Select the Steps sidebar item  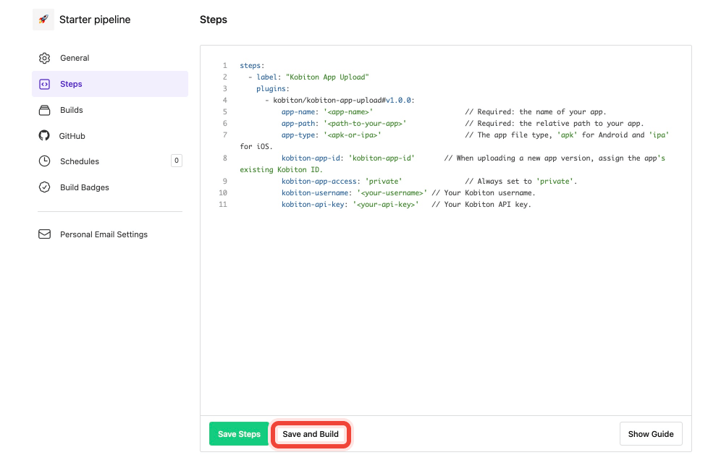click(x=110, y=84)
